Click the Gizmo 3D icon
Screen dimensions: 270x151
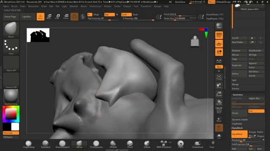[74, 17]
